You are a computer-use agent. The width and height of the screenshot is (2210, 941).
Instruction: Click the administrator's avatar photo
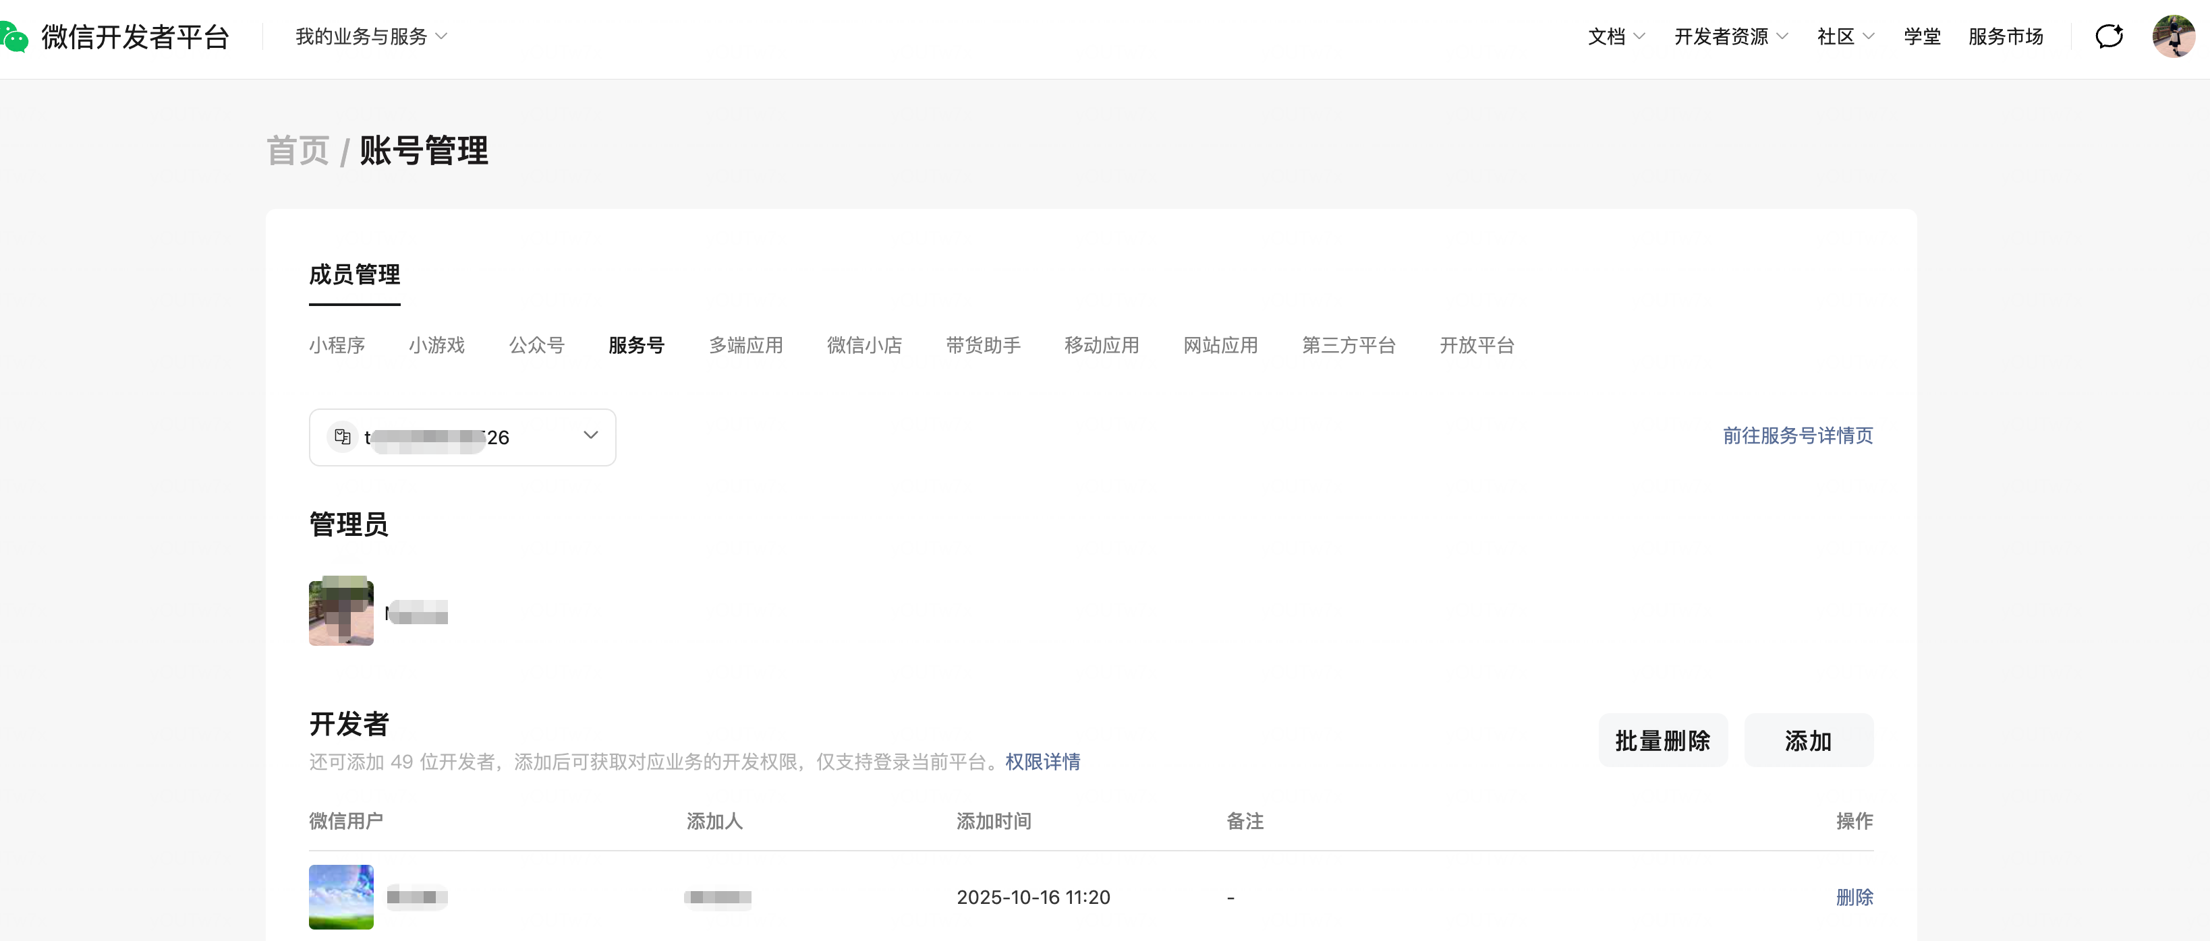341,611
